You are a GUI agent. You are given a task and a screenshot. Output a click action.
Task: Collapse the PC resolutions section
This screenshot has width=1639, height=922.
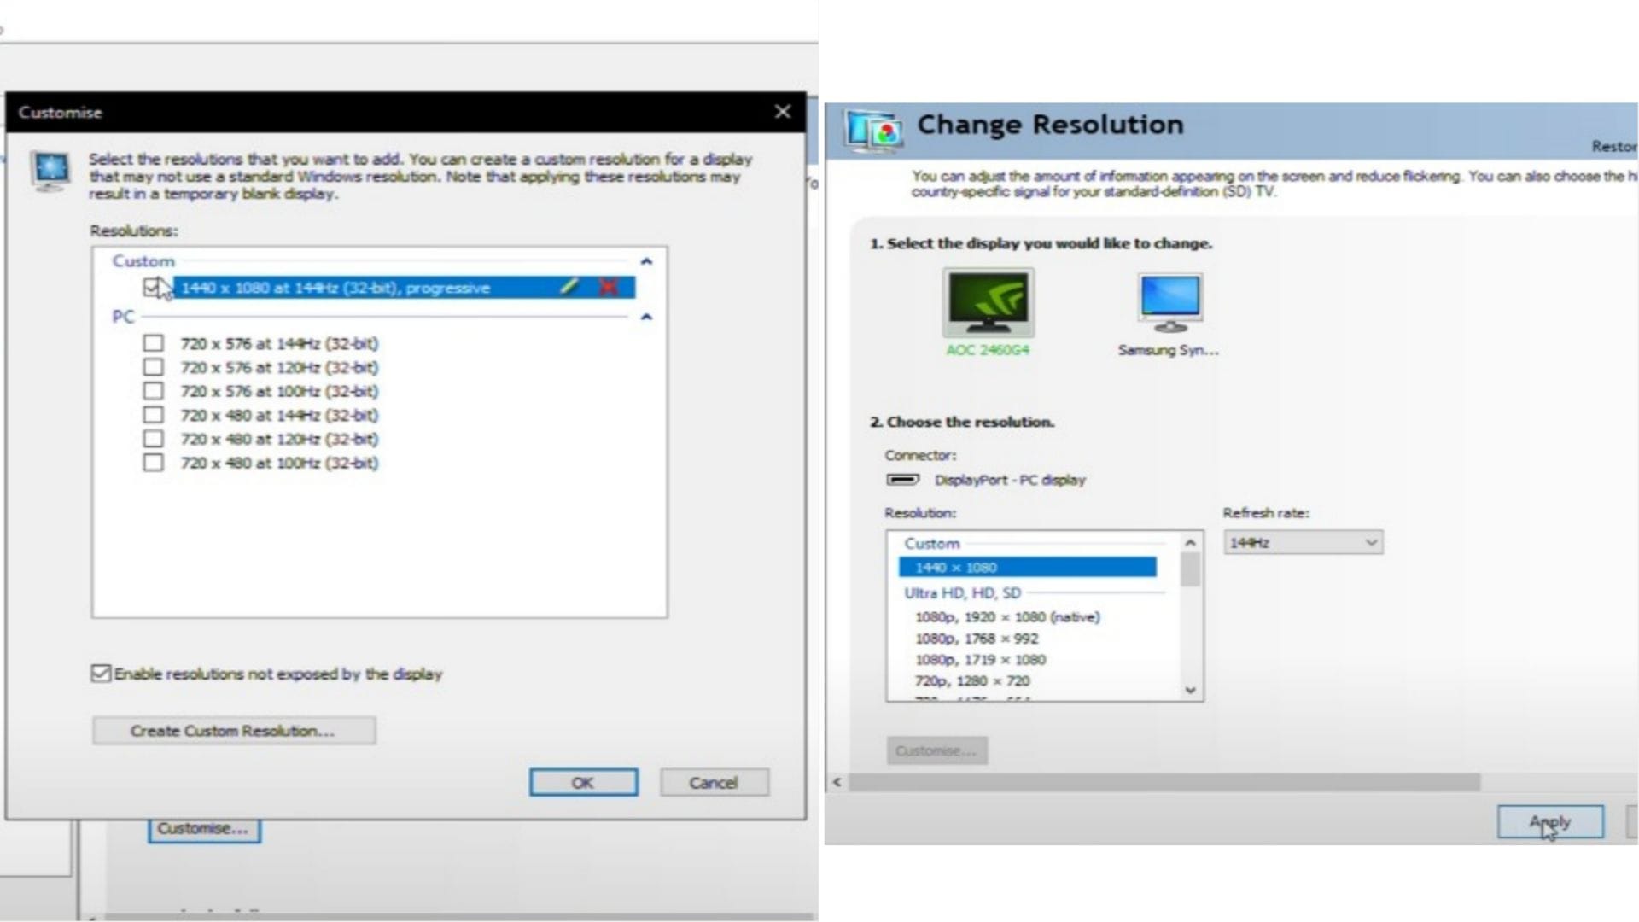pos(646,317)
